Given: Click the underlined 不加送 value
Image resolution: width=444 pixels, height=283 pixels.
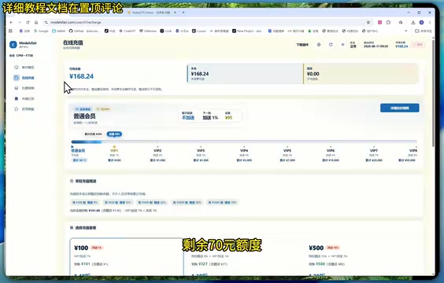Looking at the screenshot, I should (188, 118).
